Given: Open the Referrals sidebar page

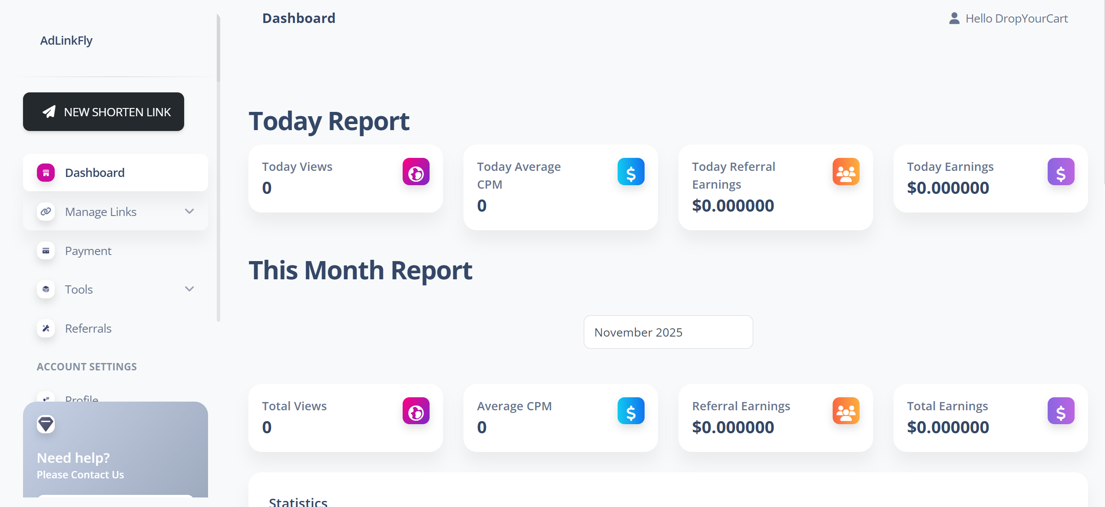Looking at the screenshot, I should point(88,328).
